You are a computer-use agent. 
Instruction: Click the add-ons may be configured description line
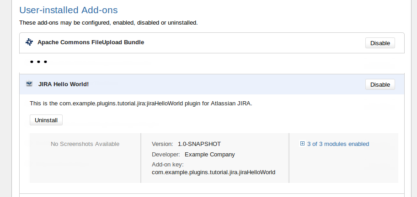click(x=108, y=22)
